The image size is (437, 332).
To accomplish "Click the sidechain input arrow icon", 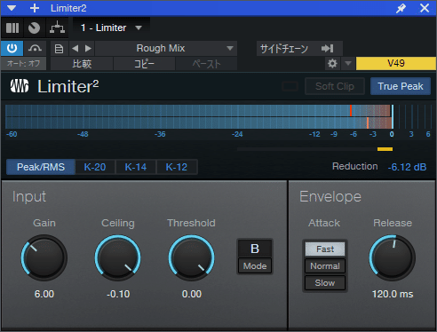I will tap(328, 48).
